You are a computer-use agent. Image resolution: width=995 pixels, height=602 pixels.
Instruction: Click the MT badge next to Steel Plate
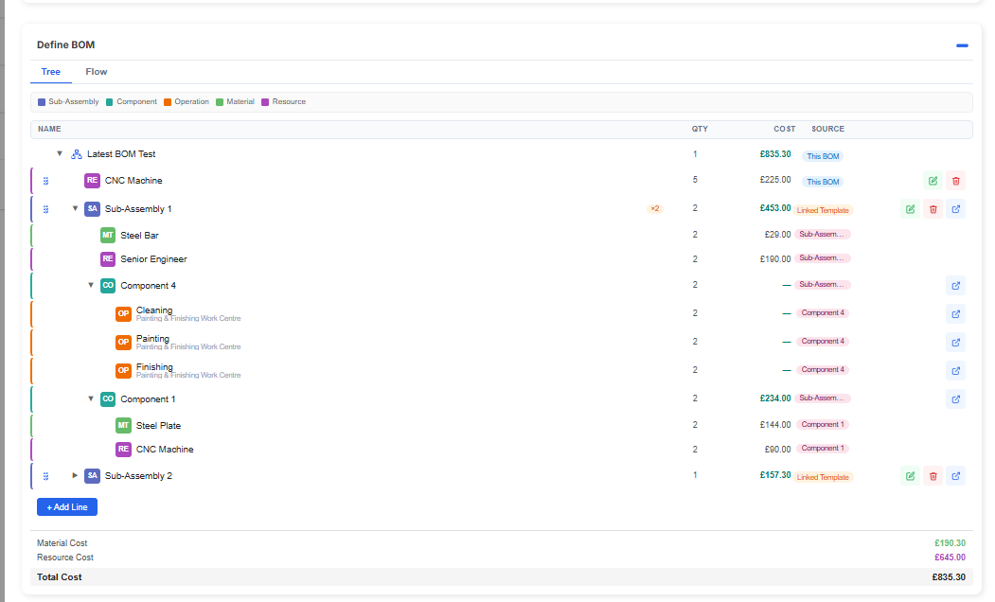coord(123,425)
